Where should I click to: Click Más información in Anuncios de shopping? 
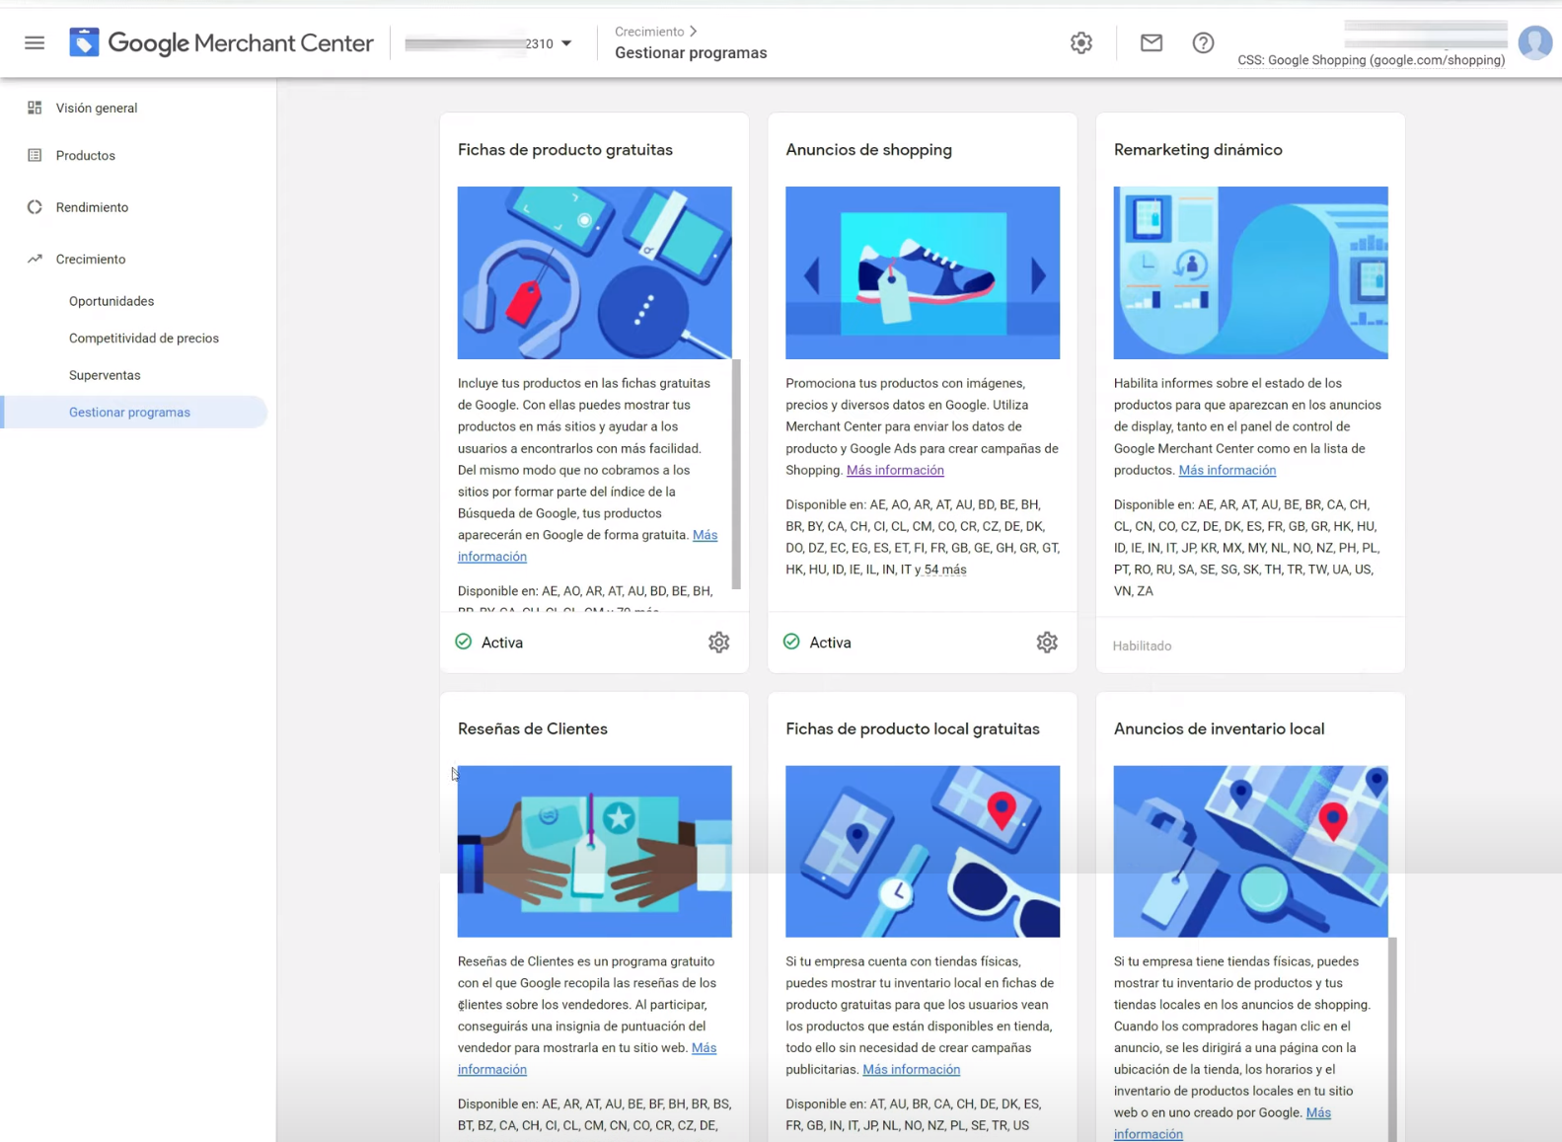[895, 470]
